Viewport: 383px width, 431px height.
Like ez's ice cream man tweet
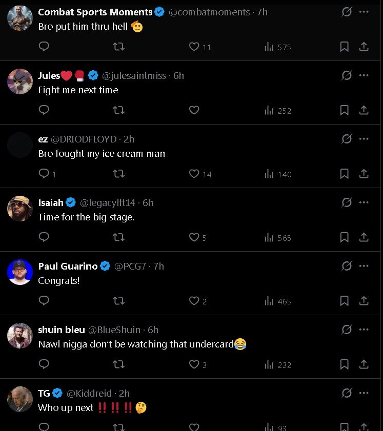pyautogui.click(x=194, y=174)
